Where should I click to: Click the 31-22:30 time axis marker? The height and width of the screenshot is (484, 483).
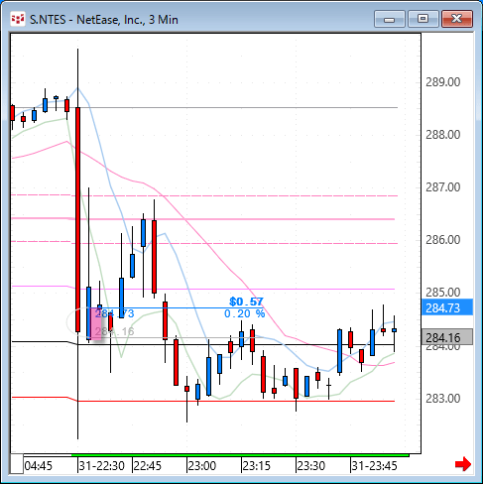click(101, 466)
